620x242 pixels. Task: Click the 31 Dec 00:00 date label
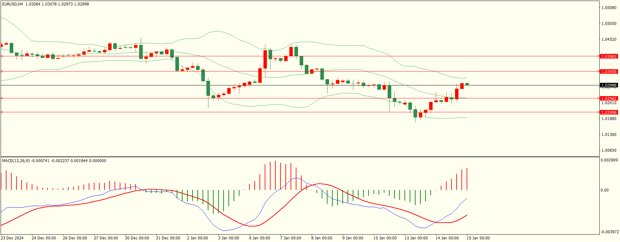[168, 238]
